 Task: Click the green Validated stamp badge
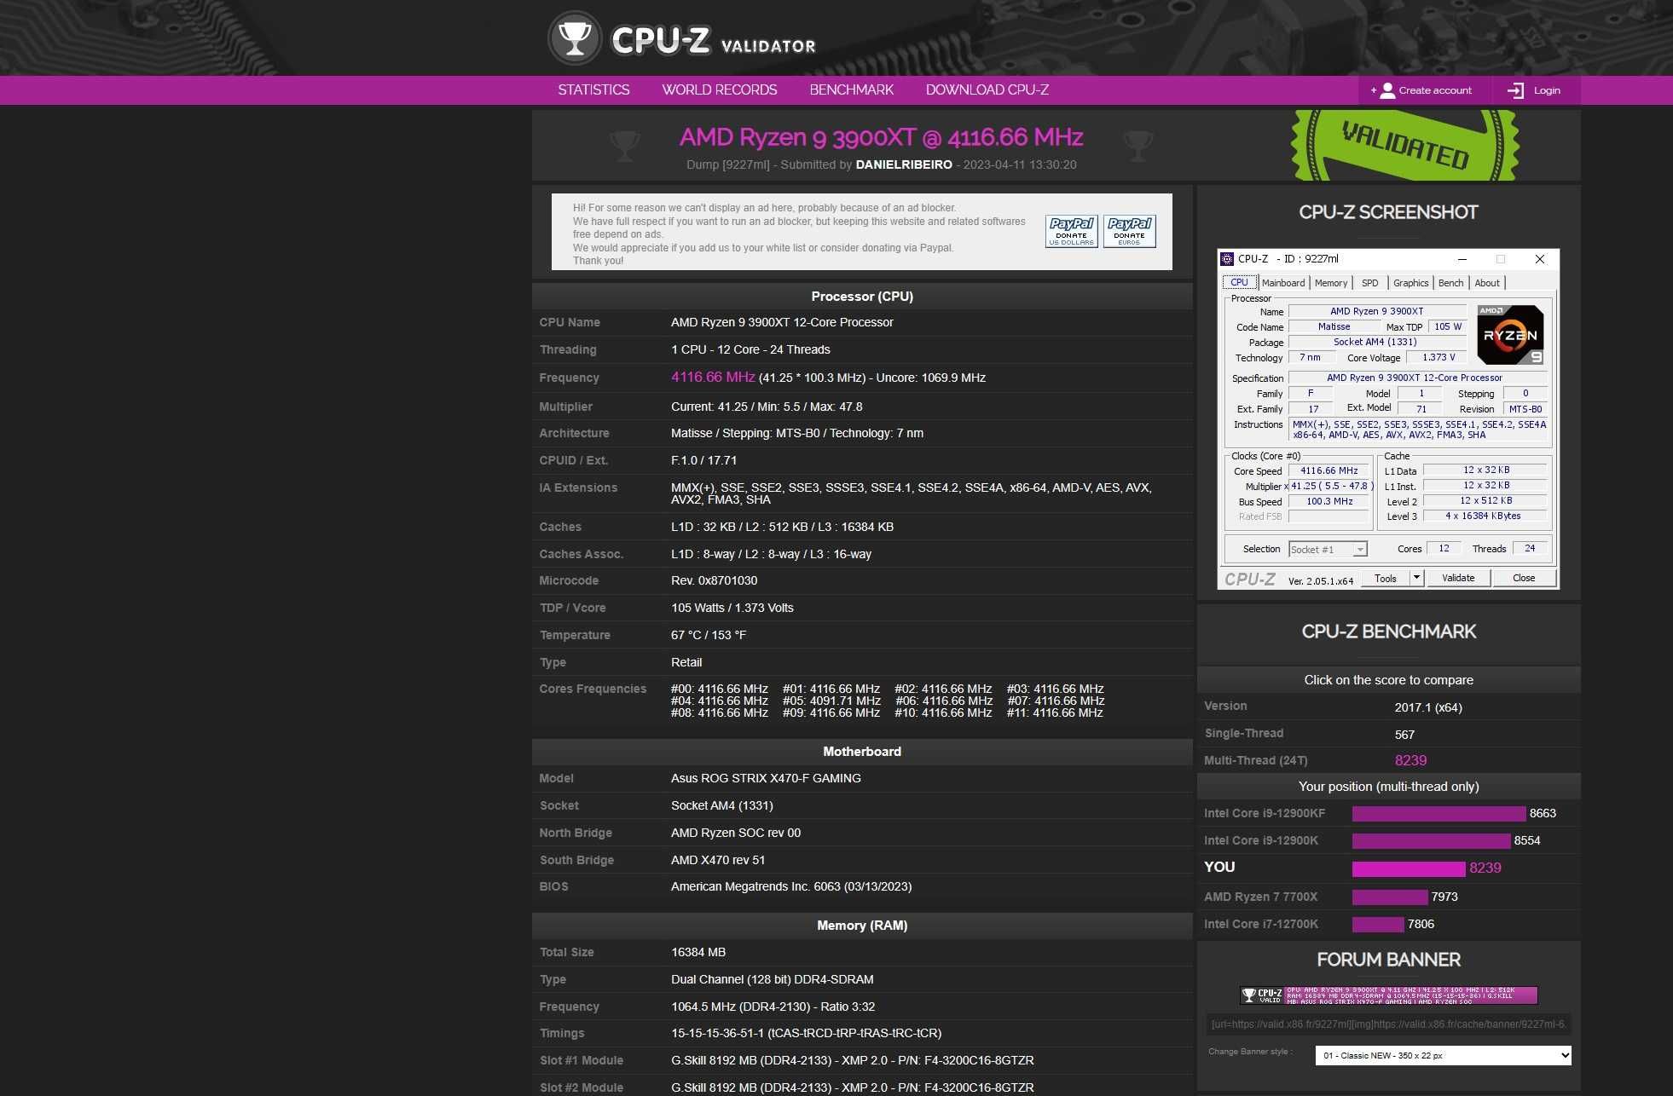pyautogui.click(x=1404, y=145)
